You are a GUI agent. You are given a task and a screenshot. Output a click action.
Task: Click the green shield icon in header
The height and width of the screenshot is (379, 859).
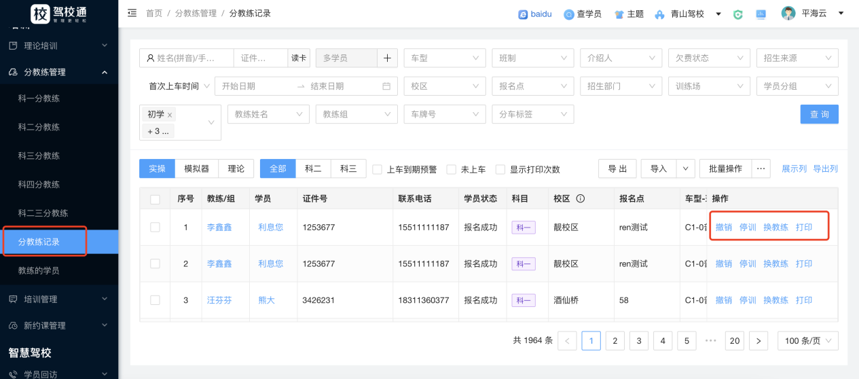pos(738,14)
